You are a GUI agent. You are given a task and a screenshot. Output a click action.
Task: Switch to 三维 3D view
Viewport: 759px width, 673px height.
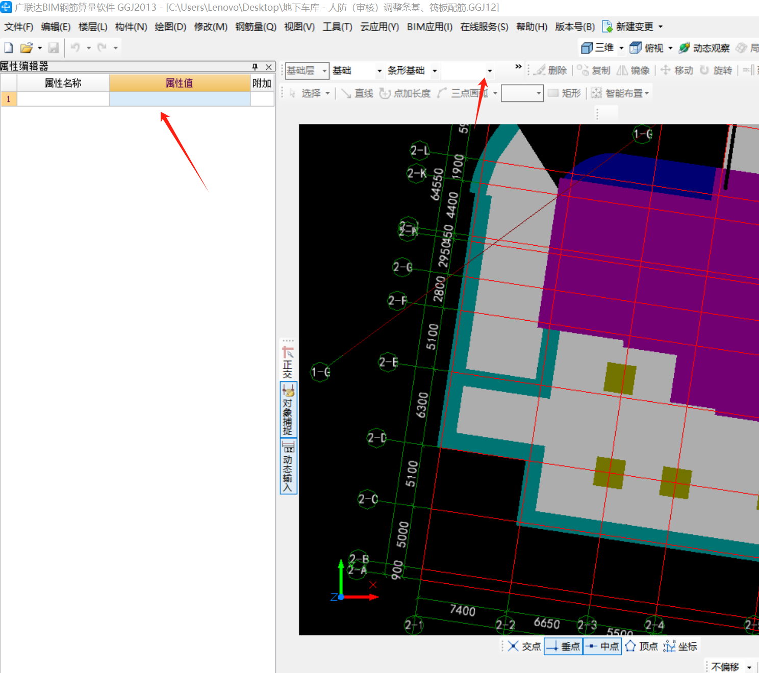[x=598, y=48]
